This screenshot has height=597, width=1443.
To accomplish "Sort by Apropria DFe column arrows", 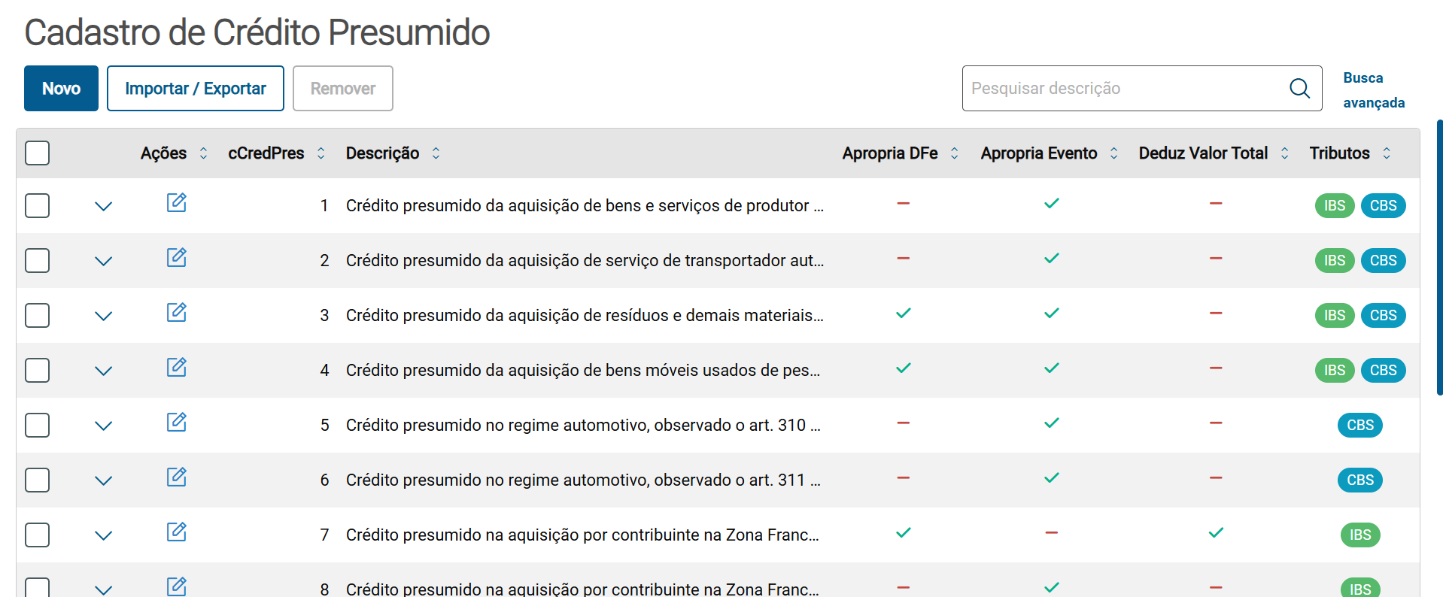I will click(x=955, y=153).
